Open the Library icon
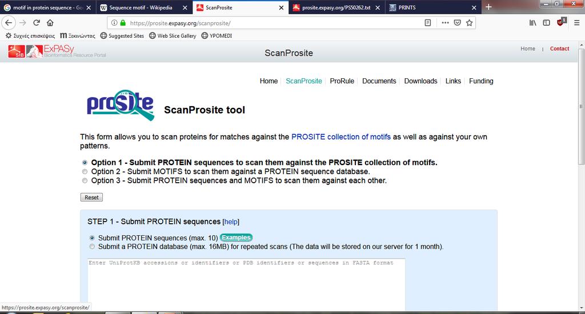Screen dimensions: 585x314 coord(533,23)
